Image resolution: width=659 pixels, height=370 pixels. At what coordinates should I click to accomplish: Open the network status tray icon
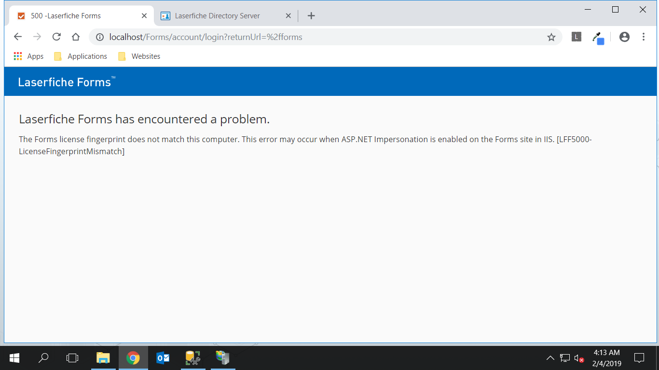point(564,358)
